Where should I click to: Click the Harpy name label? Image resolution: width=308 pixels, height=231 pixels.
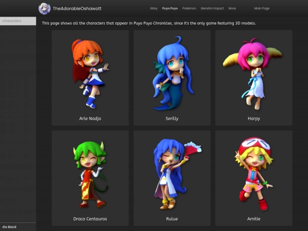[x=254, y=119]
